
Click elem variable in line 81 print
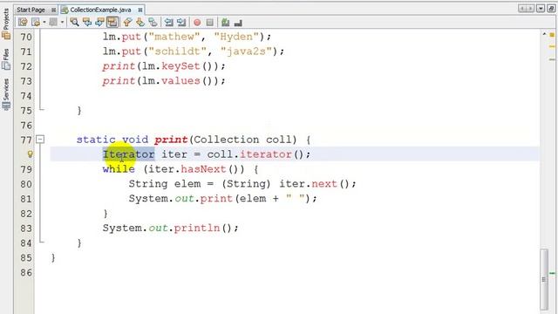253,198
